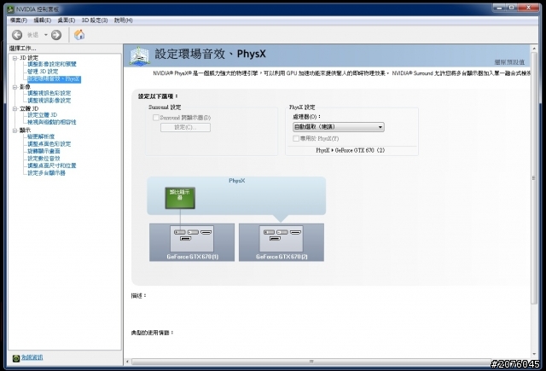Select 檢視與遊戲的相容性 in the tree
The height and width of the screenshot is (371, 546).
point(52,122)
